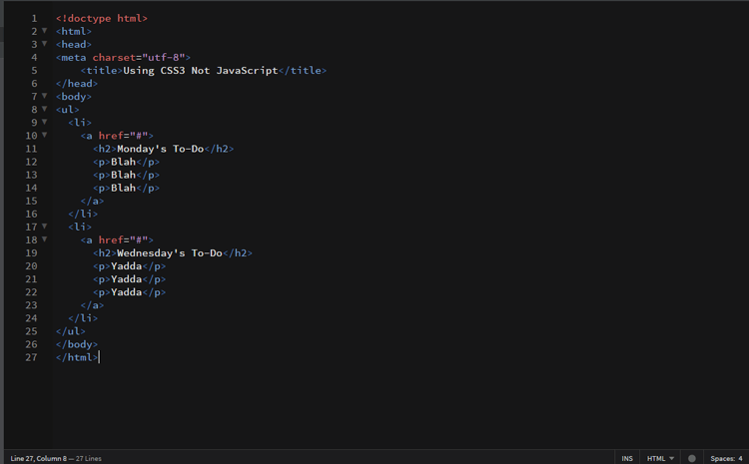Click the linting status circle icon
The image size is (749, 464).
[692, 458]
